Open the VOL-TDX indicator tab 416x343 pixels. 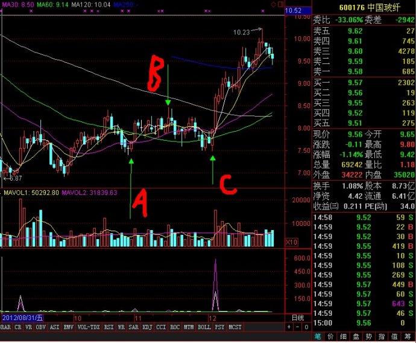tap(89, 327)
